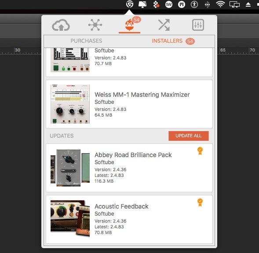
Task: Click the award ribbon on Abbey Road Brilliance Pack
Action: coord(200,151)
